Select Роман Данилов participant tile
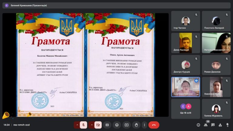The height and width of the screenshot is (131, 233). tap(216, 65)
